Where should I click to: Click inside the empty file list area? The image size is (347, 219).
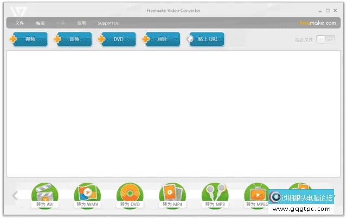click(x=173, y=114)
